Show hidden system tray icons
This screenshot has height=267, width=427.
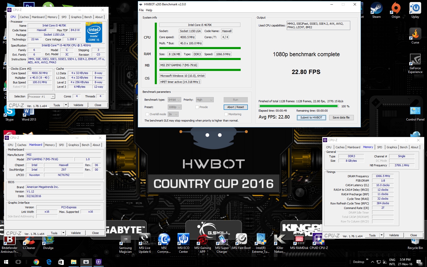point(372,262)
